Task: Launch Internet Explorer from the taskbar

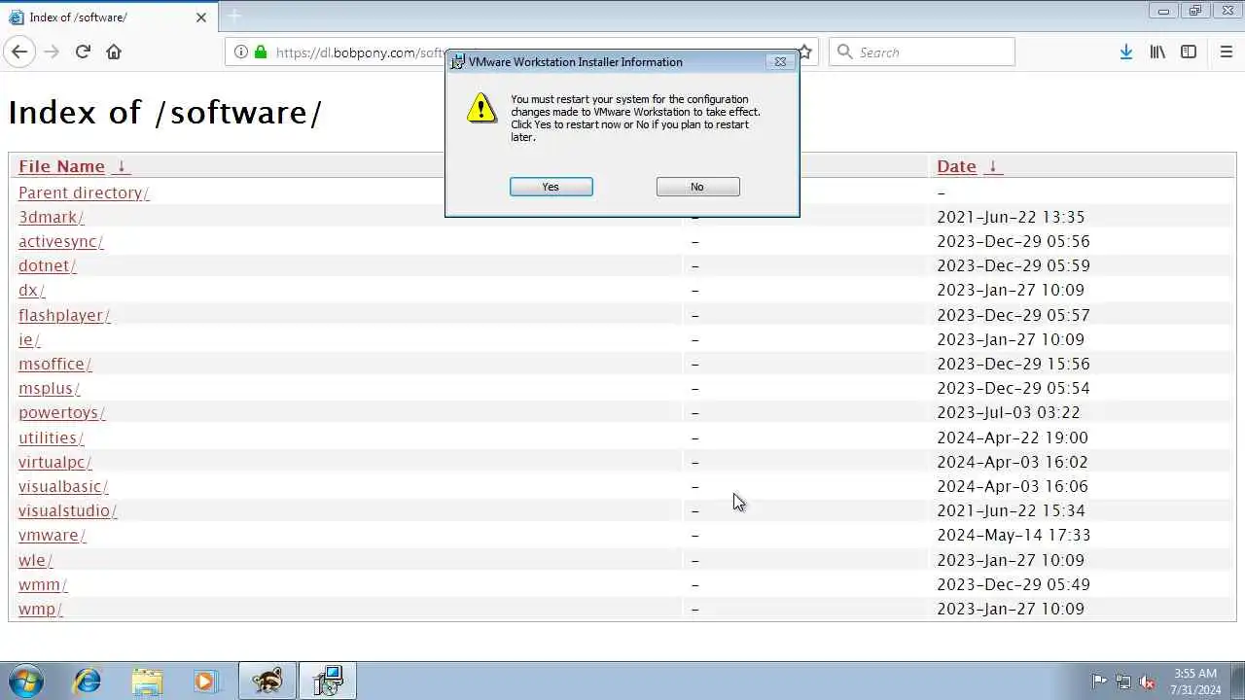Action: coord(88,681)
